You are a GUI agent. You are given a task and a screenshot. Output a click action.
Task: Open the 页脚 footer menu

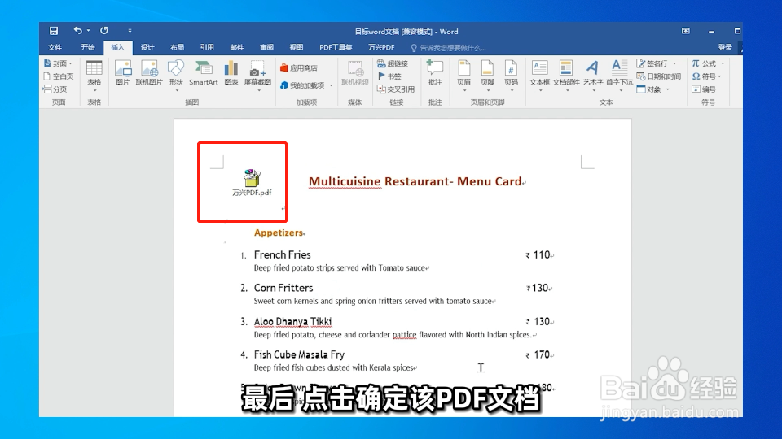(487, 75)
